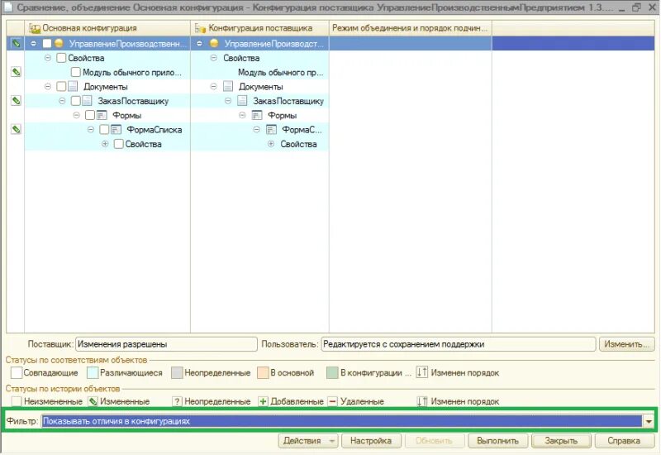
Task: Tick the ФормаСписка checkbox
Action: click(x=104, y=130)
